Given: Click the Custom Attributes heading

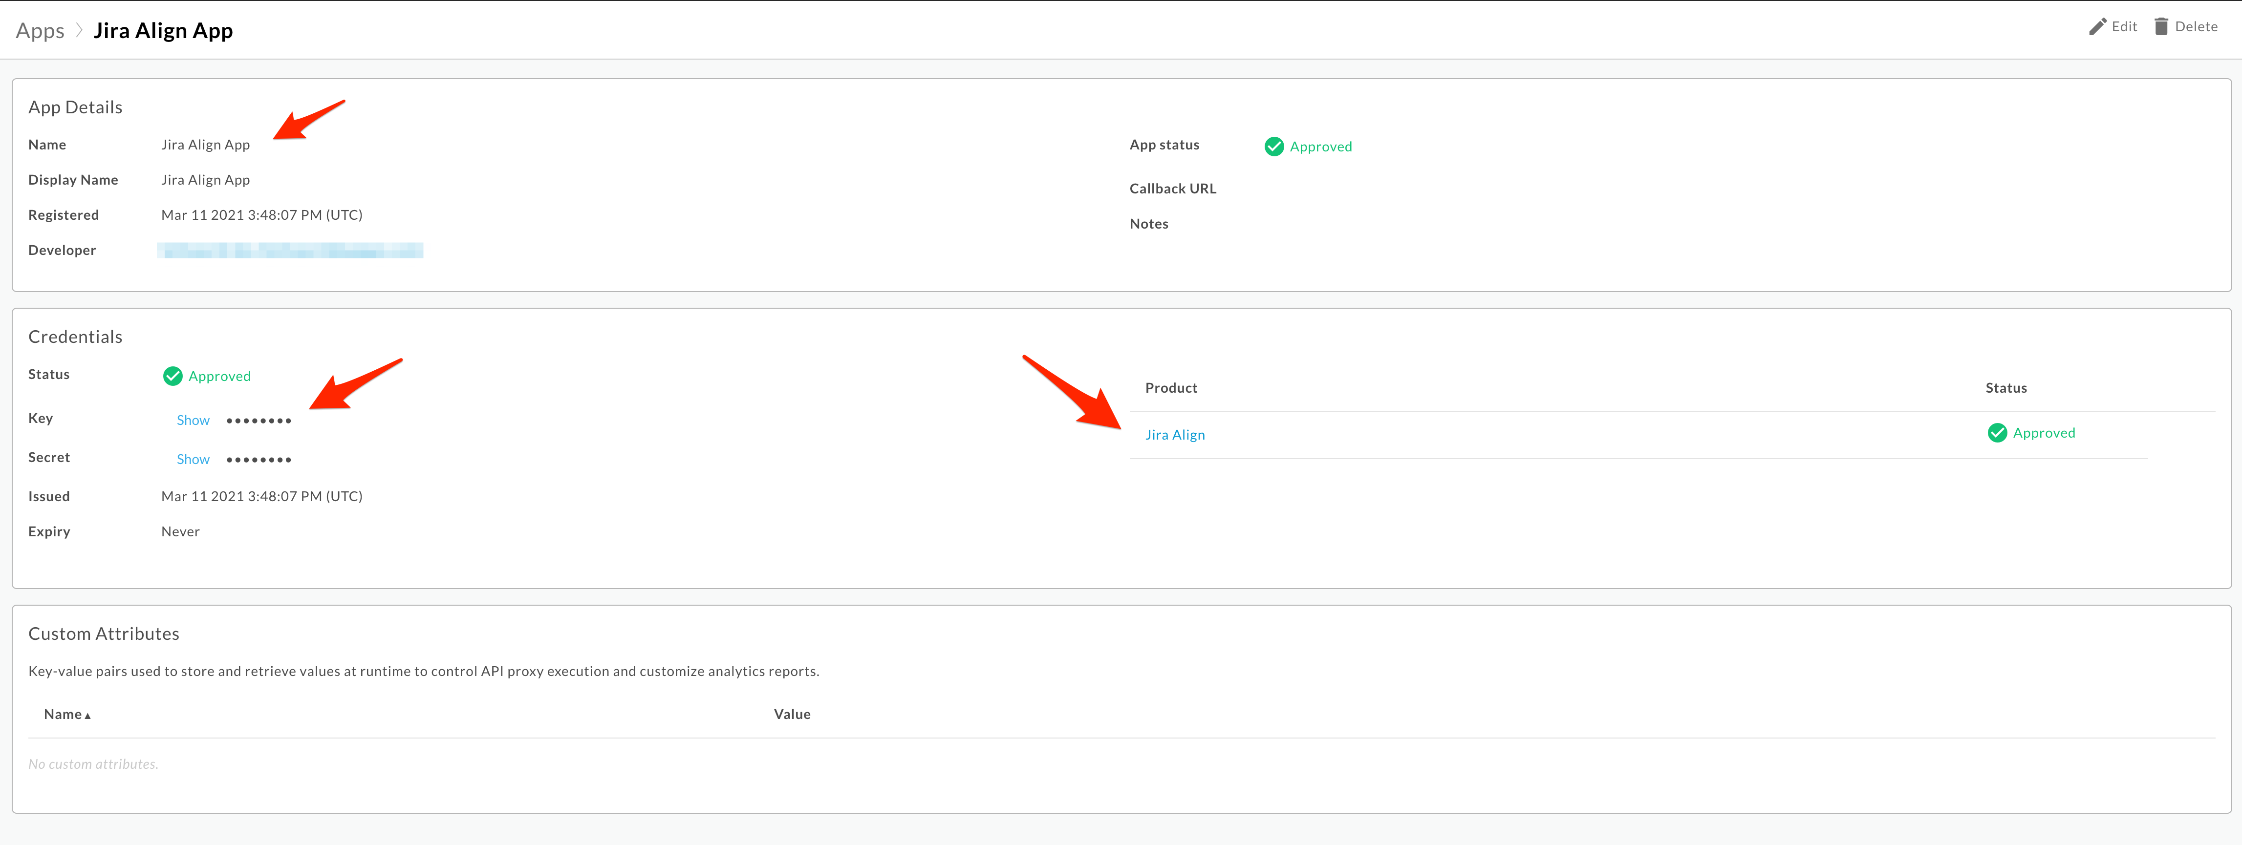Looking at the screenshot, I should [x=104, y=634].
